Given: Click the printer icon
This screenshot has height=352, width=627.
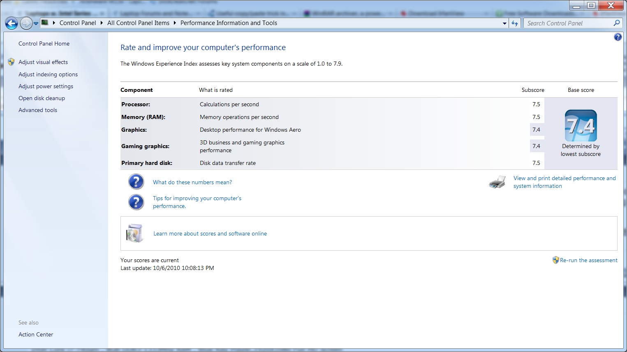Looking at the screenshot, I should tap(497, 182).
